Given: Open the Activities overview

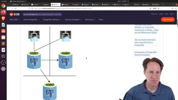Looking at the screenshot, I should tap(4, 1).
